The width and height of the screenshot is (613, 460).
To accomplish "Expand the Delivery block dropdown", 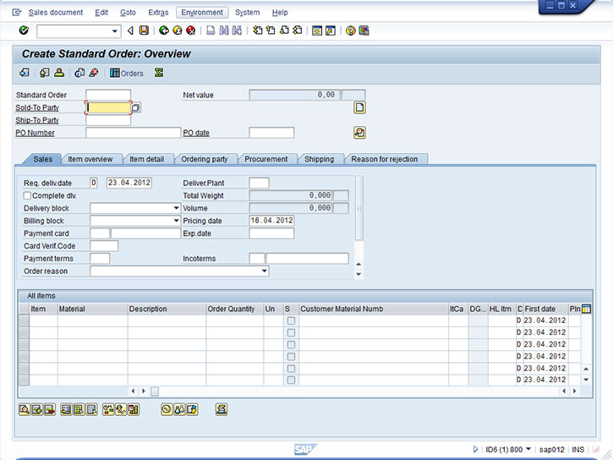I will click(177, 208).
